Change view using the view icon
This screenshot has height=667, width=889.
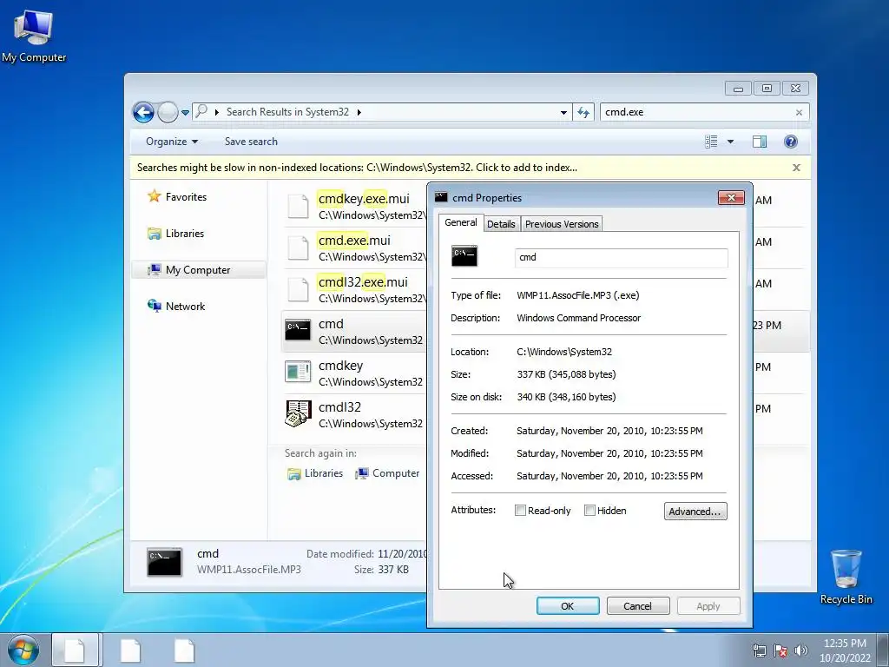point(711,142)
